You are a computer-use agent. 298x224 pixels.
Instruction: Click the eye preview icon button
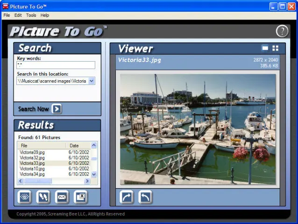pyautogui.click(x=24, y=197)
